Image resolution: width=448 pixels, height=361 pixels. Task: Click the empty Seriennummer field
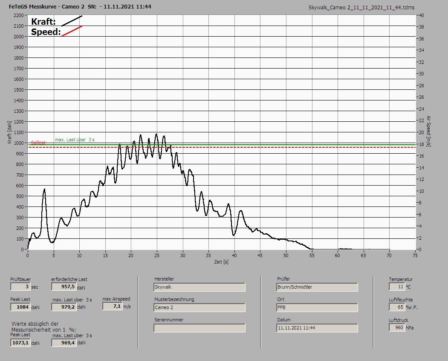[199, 328]
